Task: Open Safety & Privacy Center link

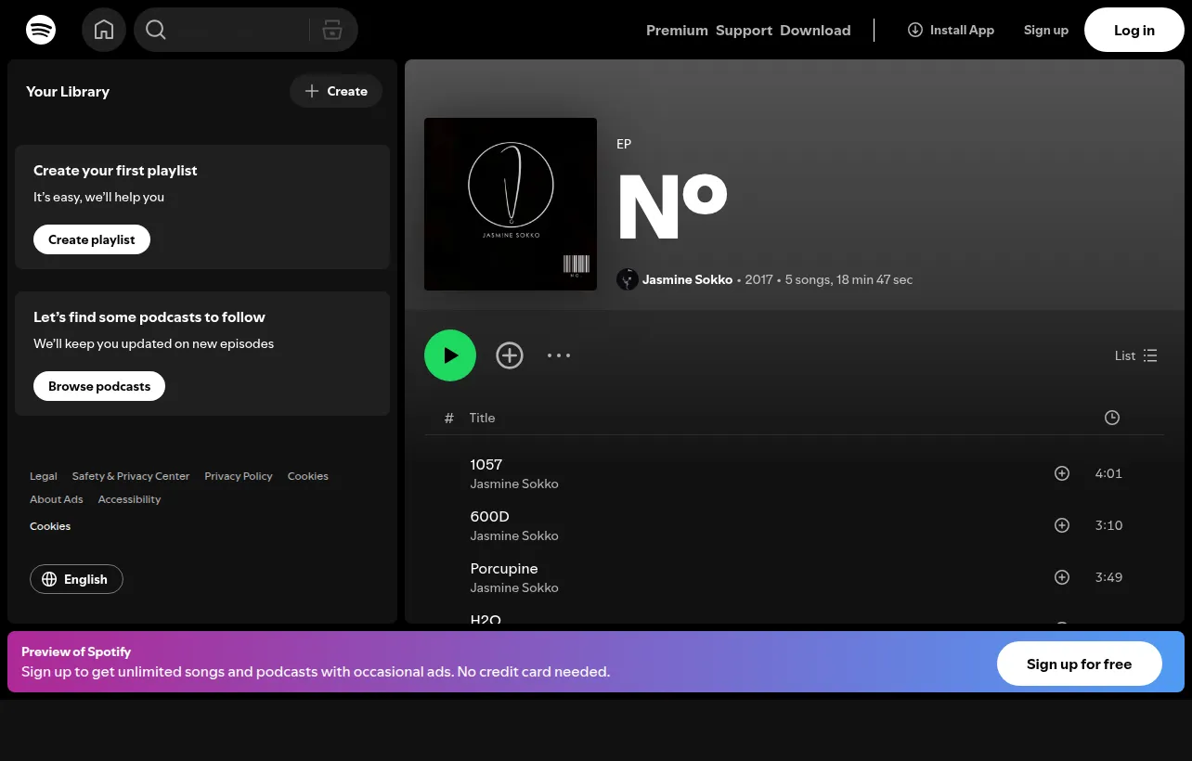Action: tap(131, 476)
